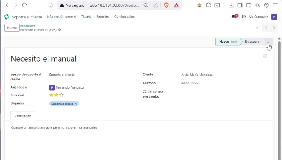This screenshot has width=282, height=160.
Task: Click the browser address bar URL
Action: click(114, 5)
